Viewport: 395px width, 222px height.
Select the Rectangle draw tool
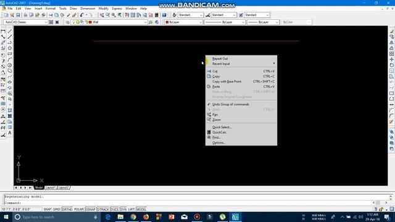pos(10,54)
